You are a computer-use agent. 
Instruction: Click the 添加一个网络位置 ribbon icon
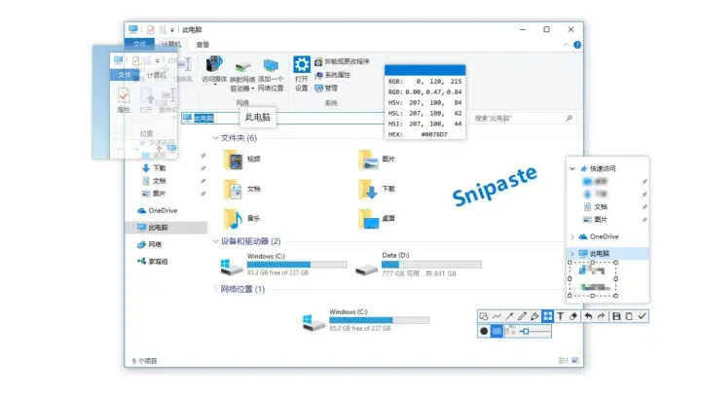click(x=271, y=65)
